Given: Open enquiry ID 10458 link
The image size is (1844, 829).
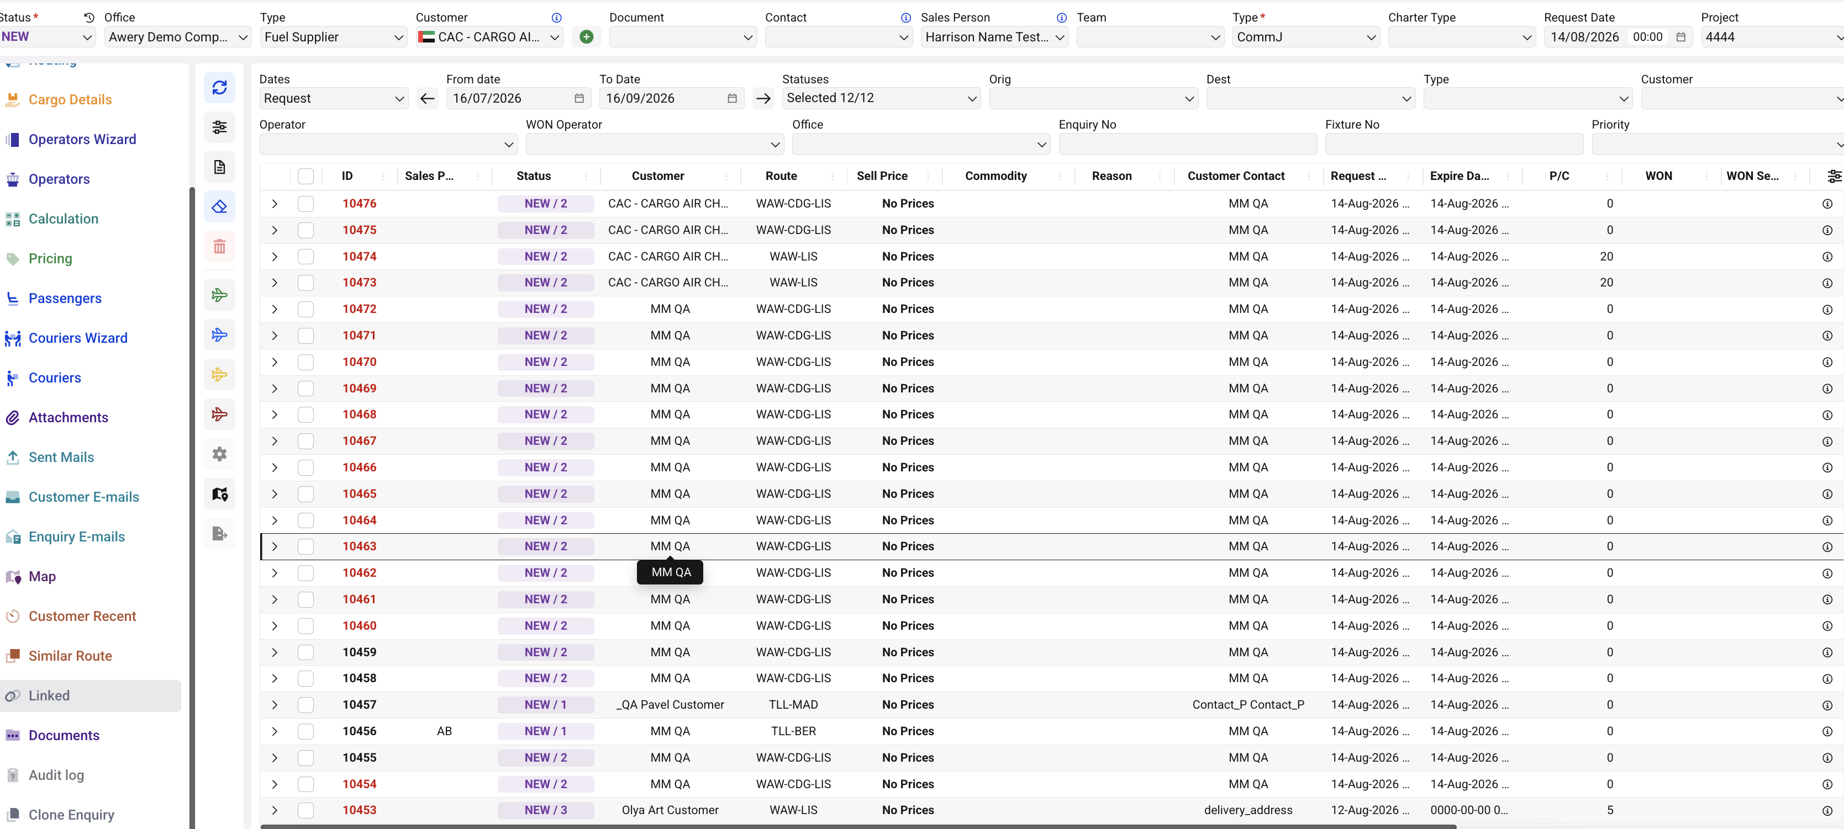Looking at the screenshot, I should [x=359, y=678].
